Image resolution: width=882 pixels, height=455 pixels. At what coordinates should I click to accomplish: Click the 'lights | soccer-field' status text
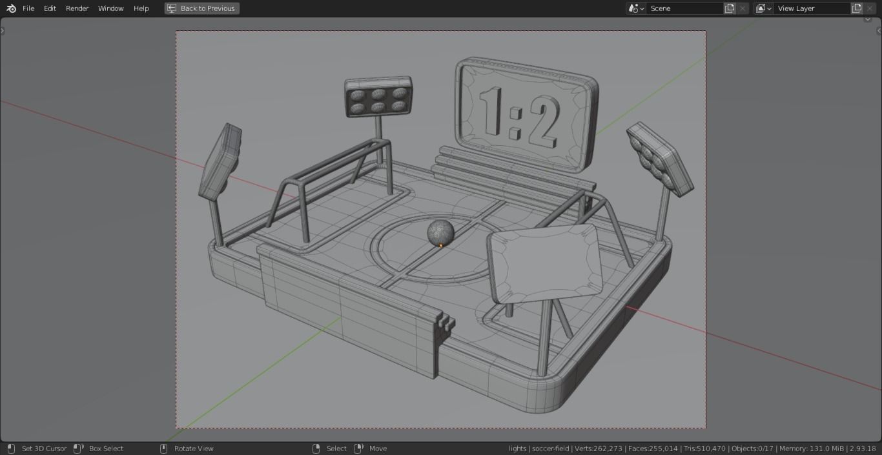coord(539,449)
